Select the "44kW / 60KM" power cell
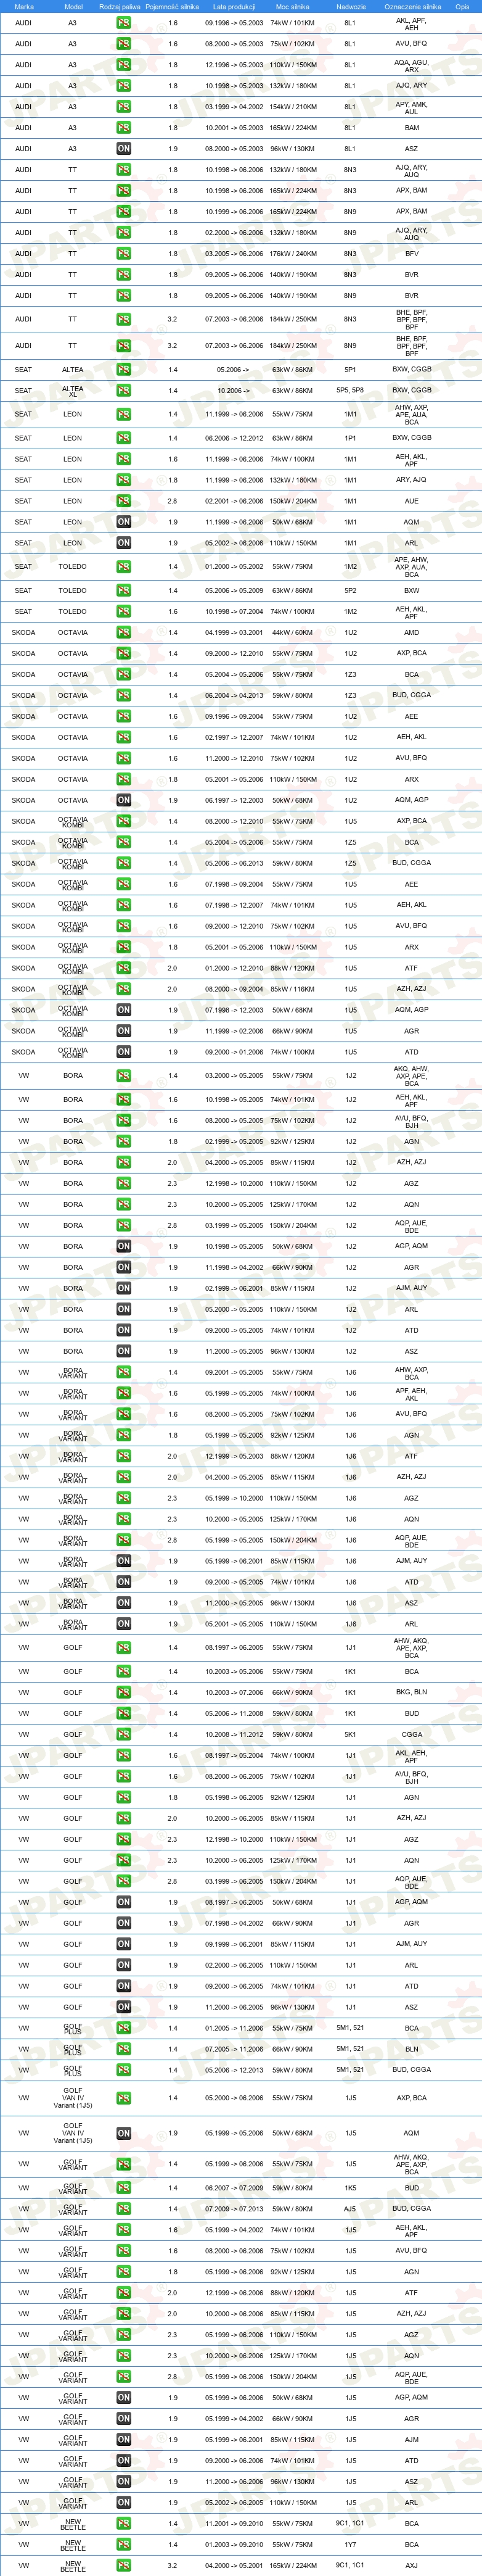482x2576 pixels. [294, 633]
